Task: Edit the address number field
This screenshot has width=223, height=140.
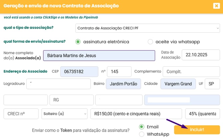Action: tap(119, 72)
